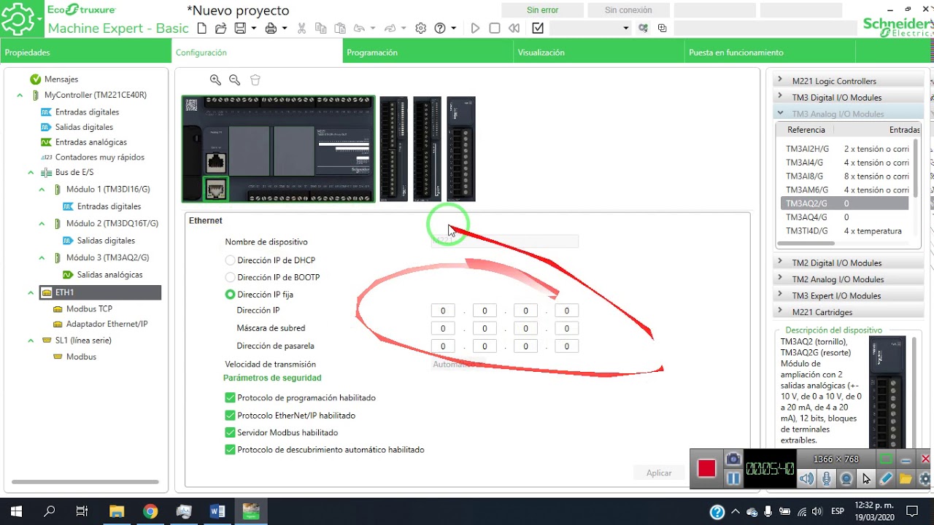Switch to the Puesta en funcionamiento tab
The width and height of the screenshot is (934, 525).
pyautogui.click(x=771, y=52)
